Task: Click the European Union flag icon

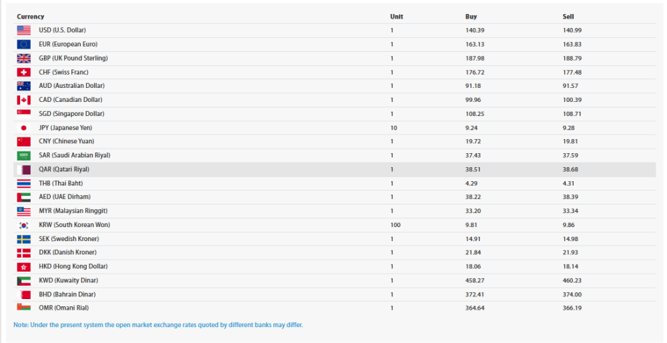Action: [x=23, y=44]
